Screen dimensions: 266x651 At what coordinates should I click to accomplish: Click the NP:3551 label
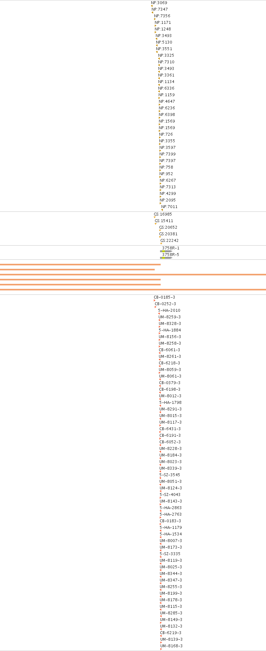click(x=164, y=49)
